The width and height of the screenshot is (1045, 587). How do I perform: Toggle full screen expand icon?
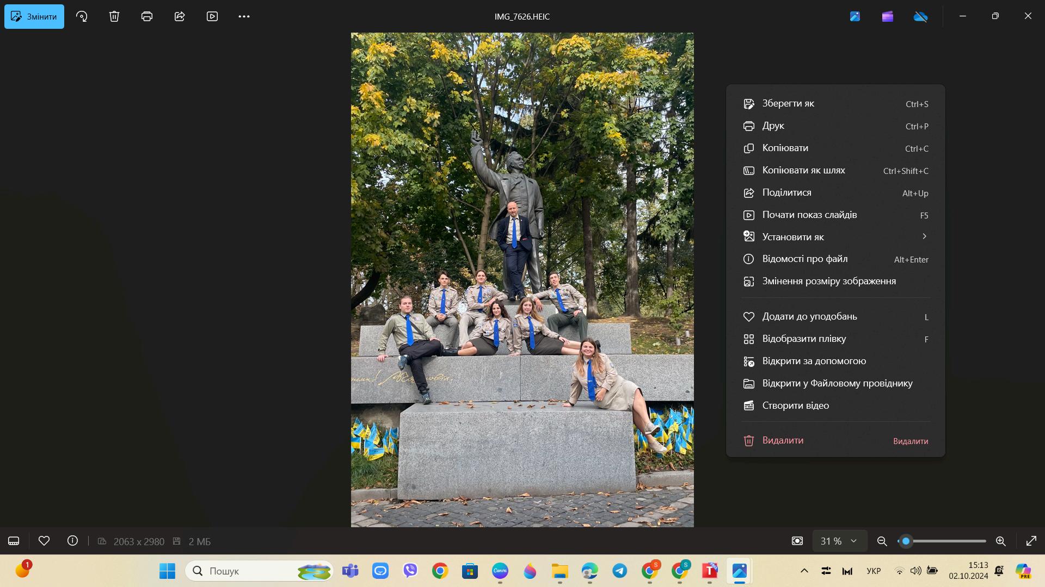pyautogui.click(x=1031, y=541)
